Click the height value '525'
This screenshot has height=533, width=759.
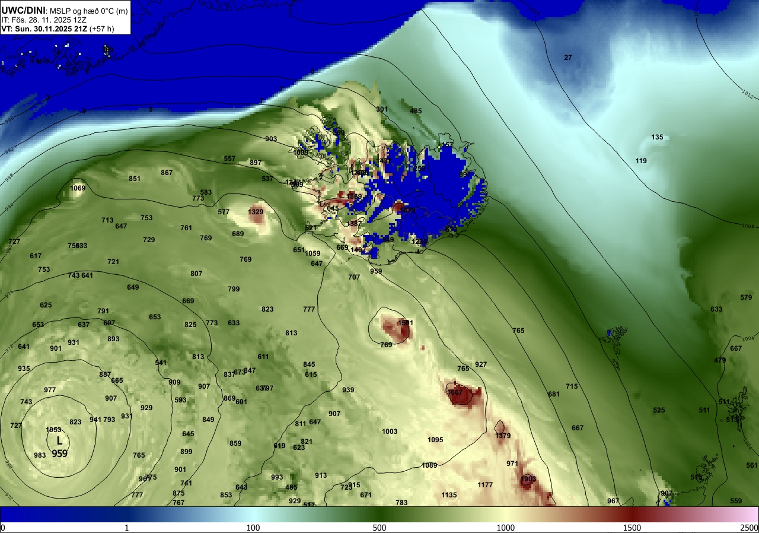coord(659,410)
